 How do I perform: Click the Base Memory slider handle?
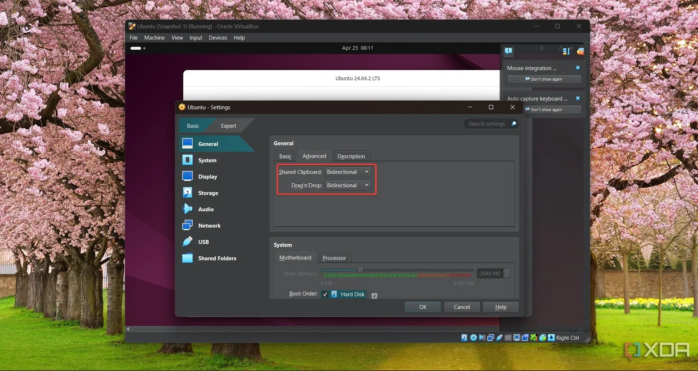click(360, 270)
